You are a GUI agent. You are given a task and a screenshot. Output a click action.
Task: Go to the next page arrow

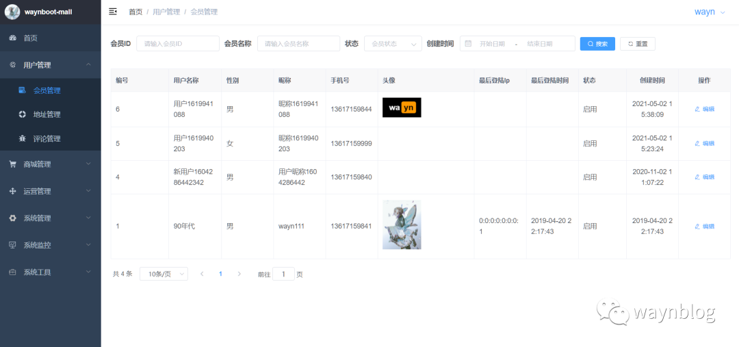239,274
